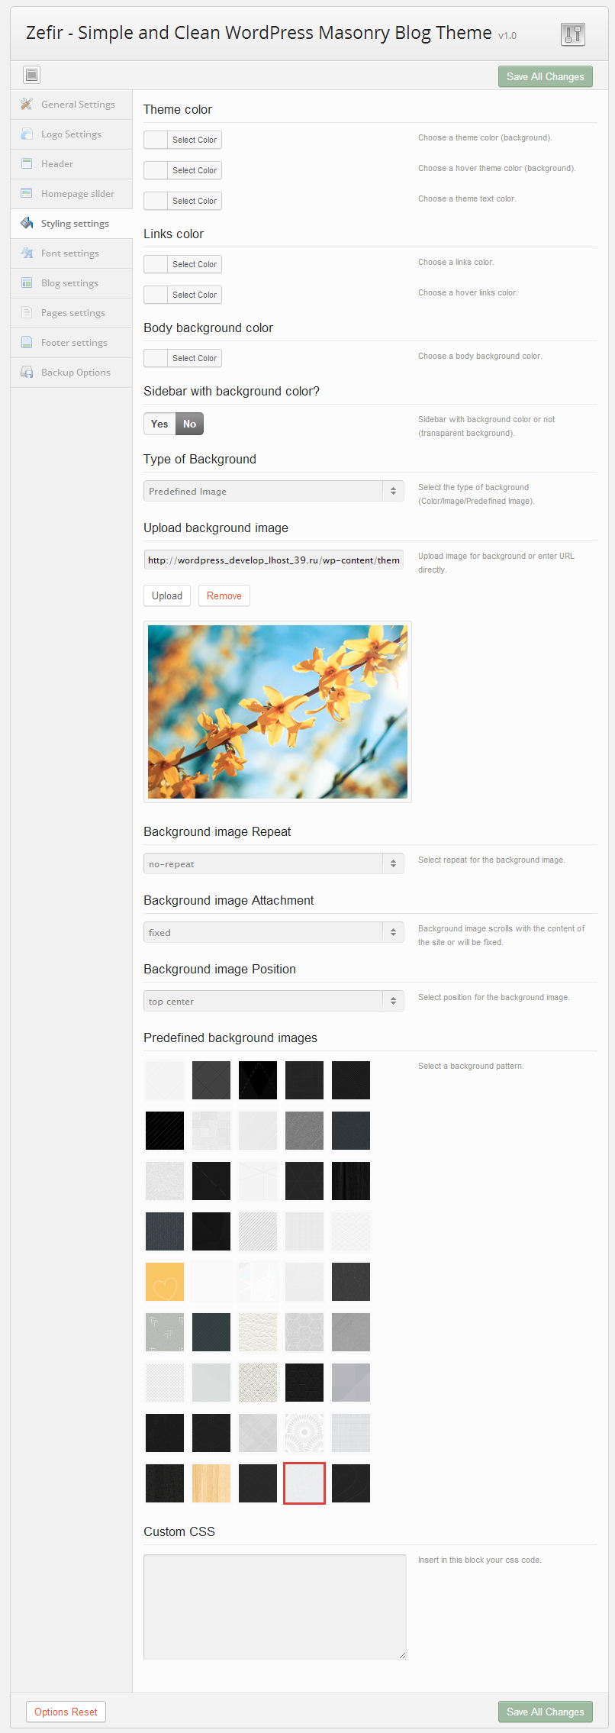
Task: Open the Header settings tab
Action: [57, 164]
